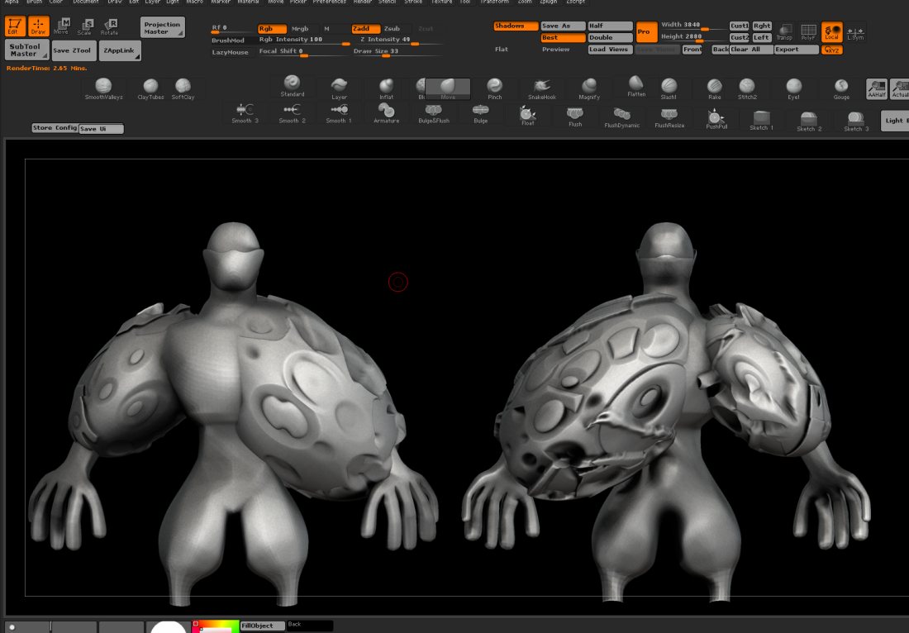Click the Clear All button

click(x=751, y=50)
